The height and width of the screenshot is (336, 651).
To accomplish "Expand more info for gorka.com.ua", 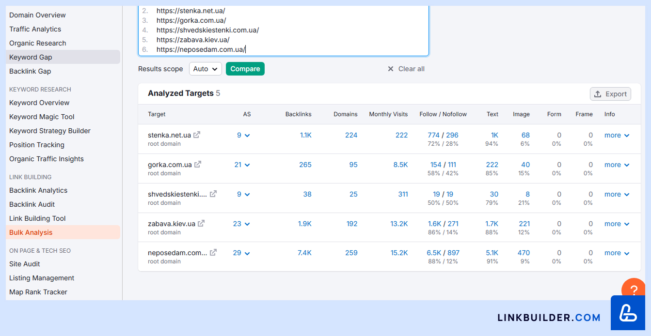I will [617, 165].
